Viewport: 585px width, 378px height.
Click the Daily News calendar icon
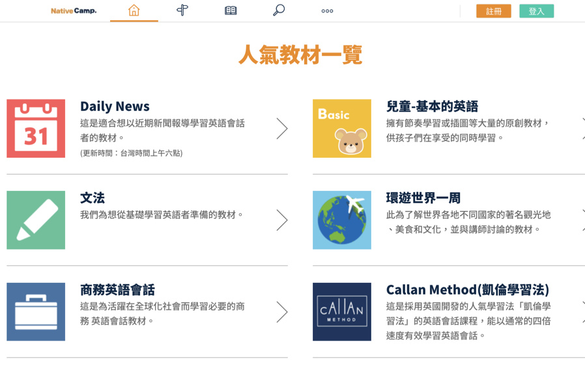[36, 128]
